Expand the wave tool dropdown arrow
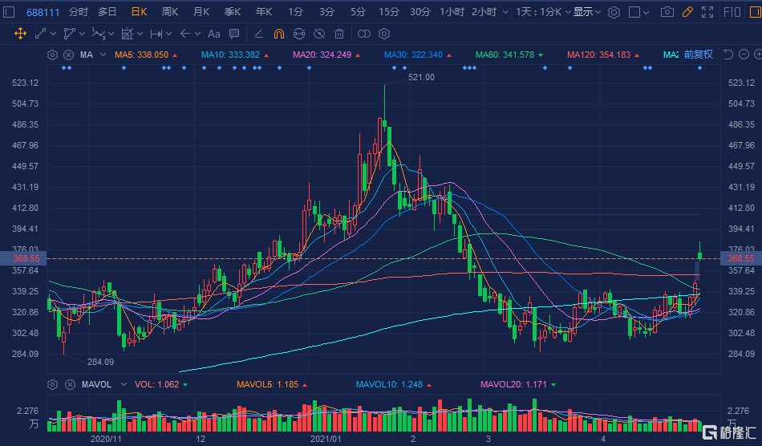 pos(111,34)
